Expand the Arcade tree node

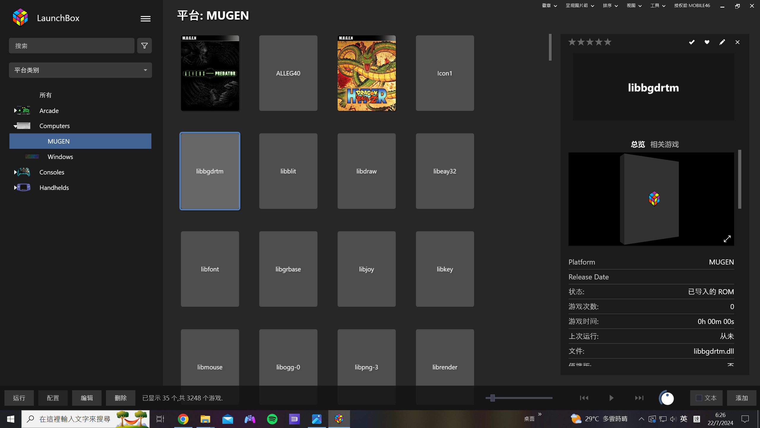coord(15,111)
